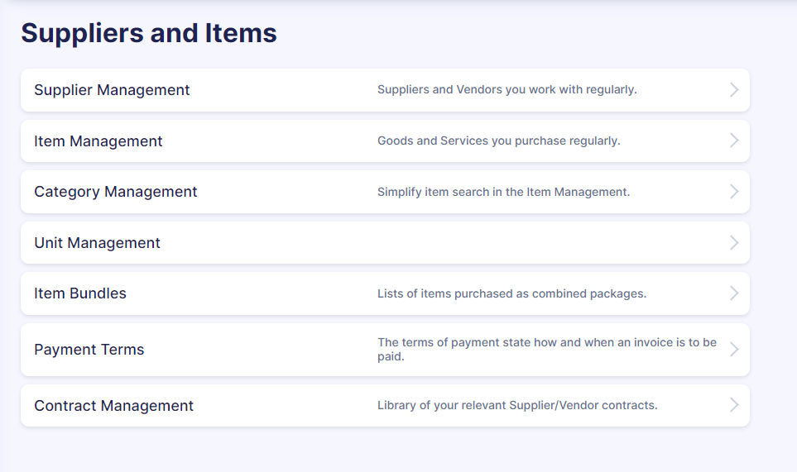Open the Supplier Management title
Image resolution: width=797 pixels, height=472 pixels.
(112, 90)
